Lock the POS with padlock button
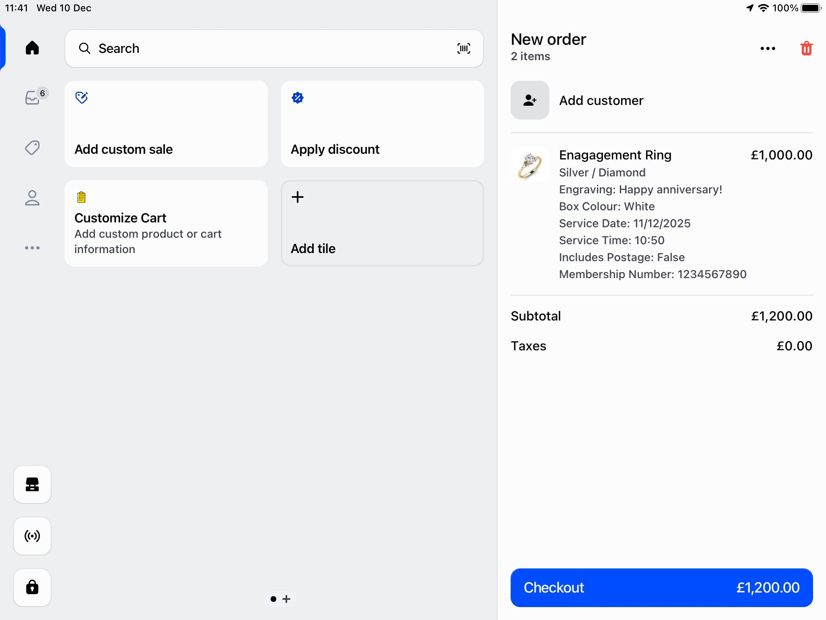 (x=32, y=587)
